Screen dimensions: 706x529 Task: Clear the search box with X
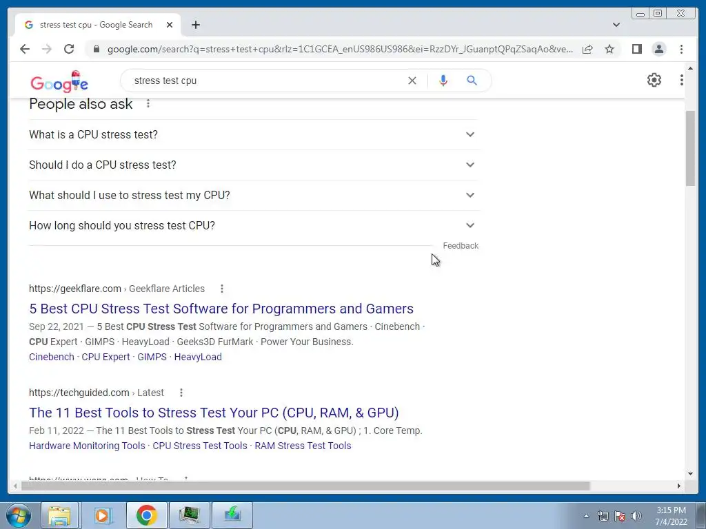(x=412, y=81)
